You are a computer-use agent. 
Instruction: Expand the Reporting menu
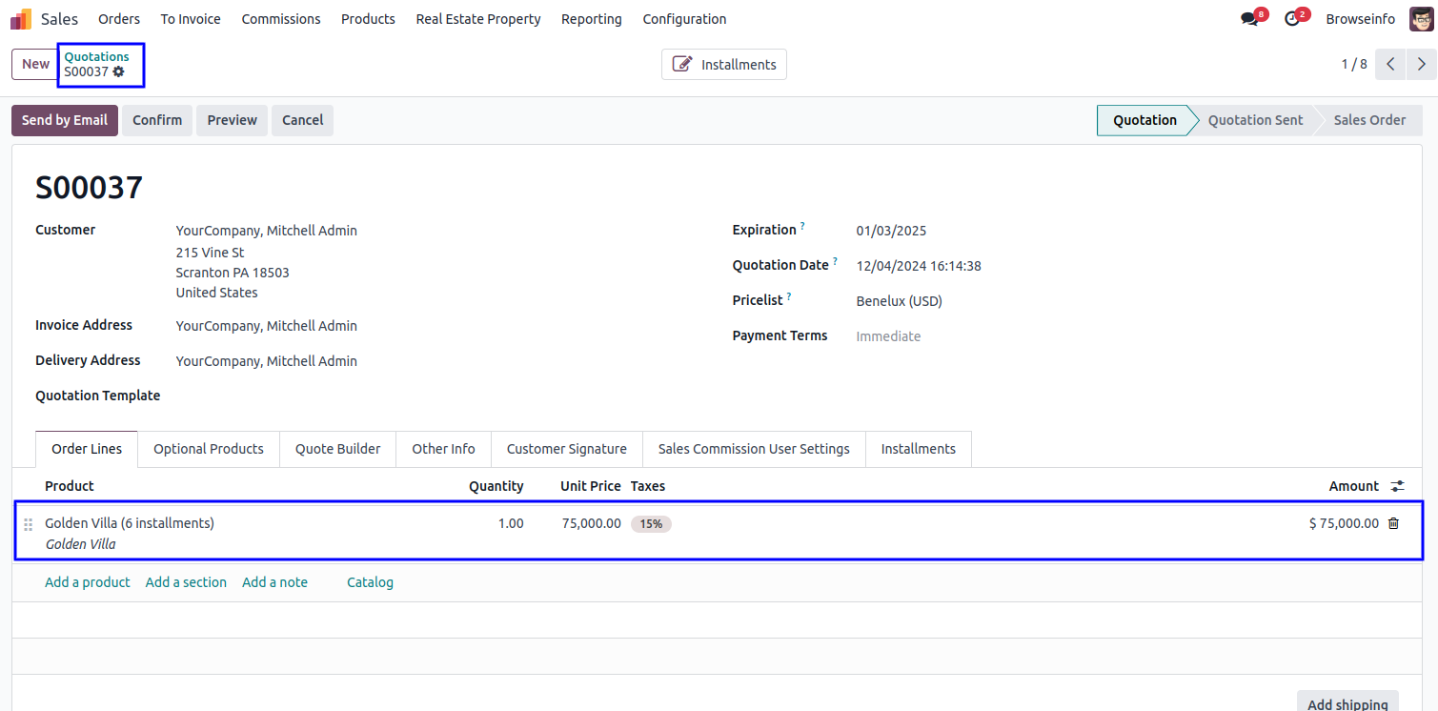(591, 19)
